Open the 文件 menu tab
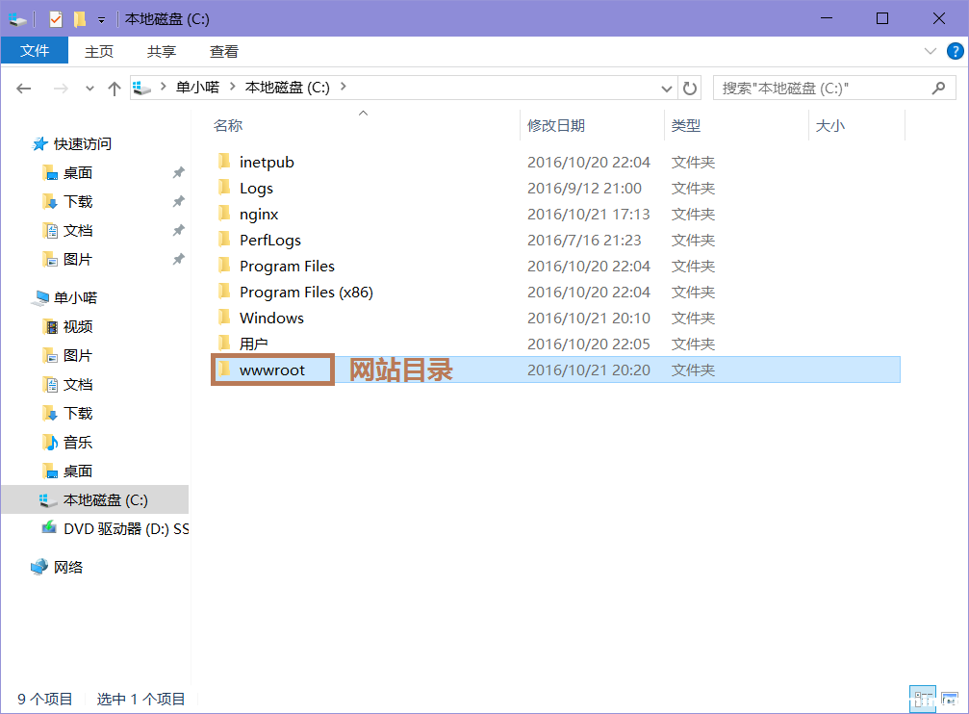This screenshot has height=714, width=969. tap(35, 51)
